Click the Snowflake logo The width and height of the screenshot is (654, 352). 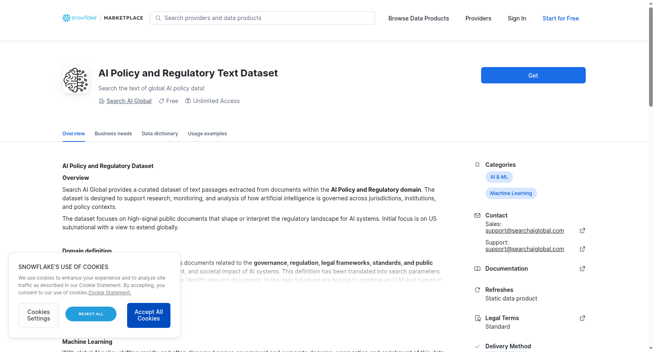80,18
